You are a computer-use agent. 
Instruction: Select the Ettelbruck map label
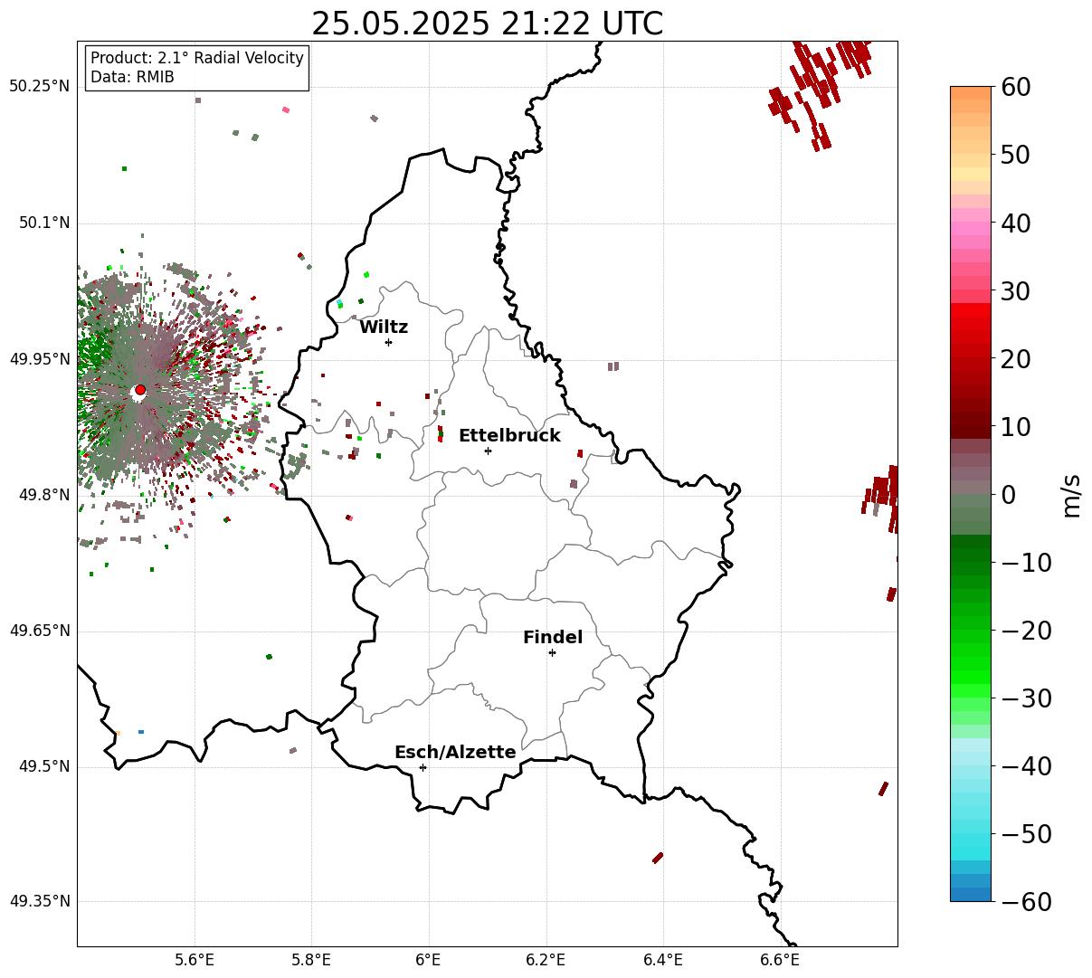click(509, 436)
